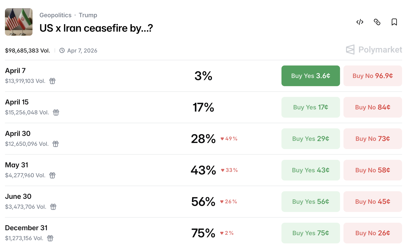Bookmark this market
407x252 pixels.
[x=394, y=22]
